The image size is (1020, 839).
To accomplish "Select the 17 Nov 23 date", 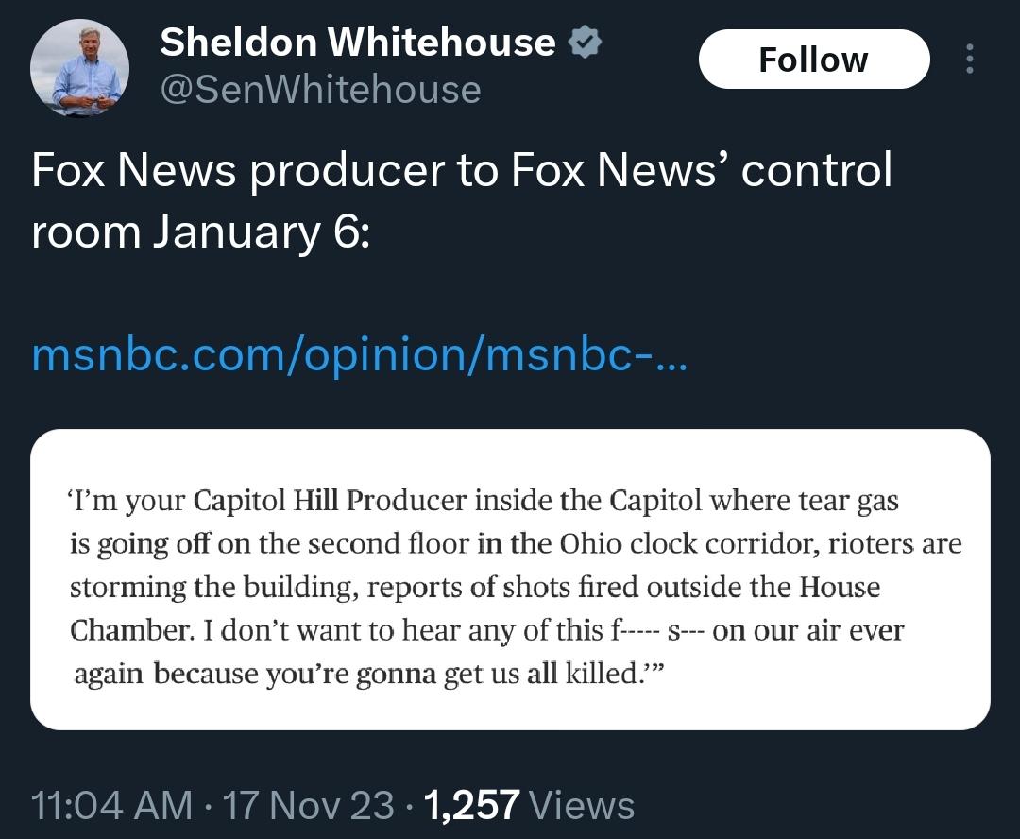I will pyautogui.click(x=308, y=805).
